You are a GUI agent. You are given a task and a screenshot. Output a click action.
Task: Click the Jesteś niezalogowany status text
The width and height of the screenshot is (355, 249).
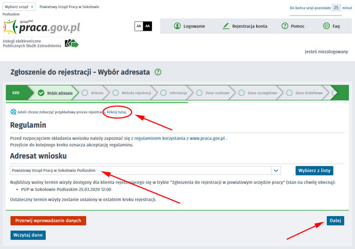coord(326,52)
